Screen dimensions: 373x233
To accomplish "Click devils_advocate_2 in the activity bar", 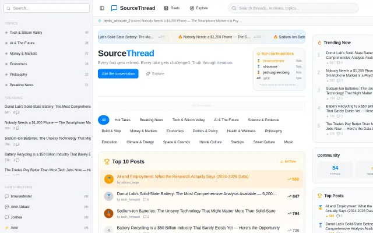I will [x=117, y=21].
